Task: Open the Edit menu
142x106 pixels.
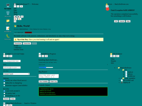Action: click(x=15, y=10)
